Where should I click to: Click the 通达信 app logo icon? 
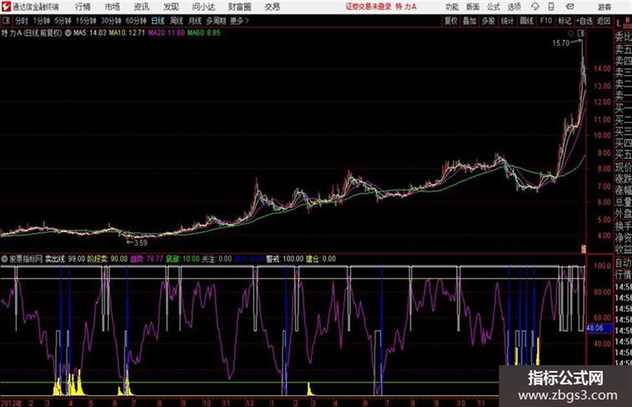point(5,7)
